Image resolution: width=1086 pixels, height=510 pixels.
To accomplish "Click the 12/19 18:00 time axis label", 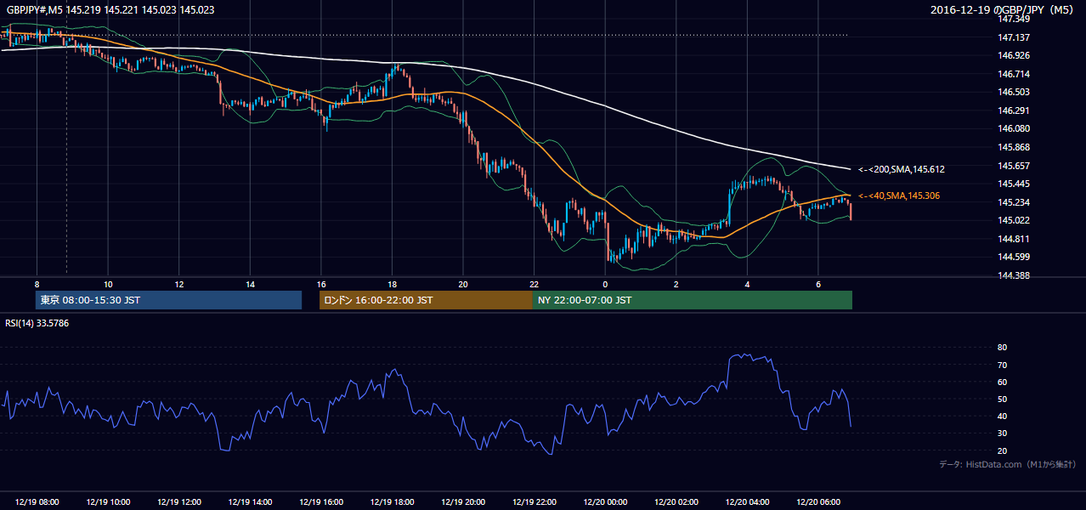I will coord(392,502).
